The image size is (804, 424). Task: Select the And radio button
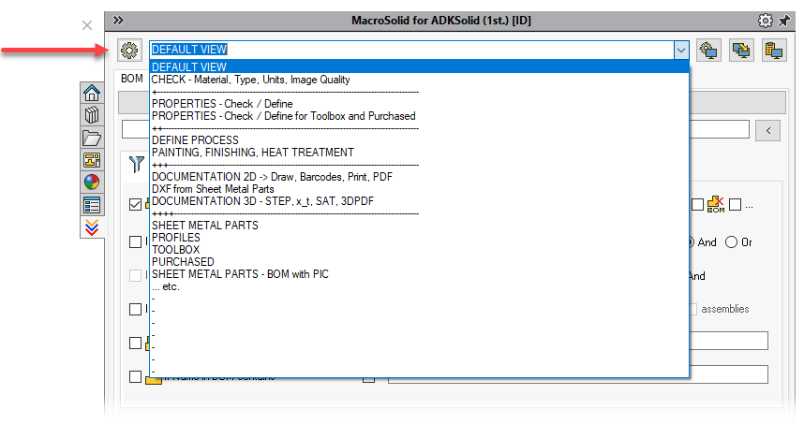click(692, 242)
